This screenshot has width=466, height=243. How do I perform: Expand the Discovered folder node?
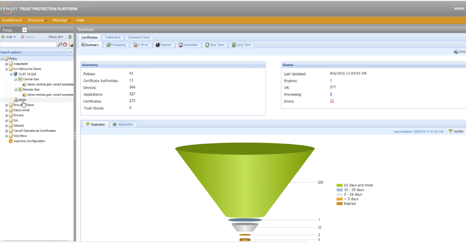tap(6, 110)
